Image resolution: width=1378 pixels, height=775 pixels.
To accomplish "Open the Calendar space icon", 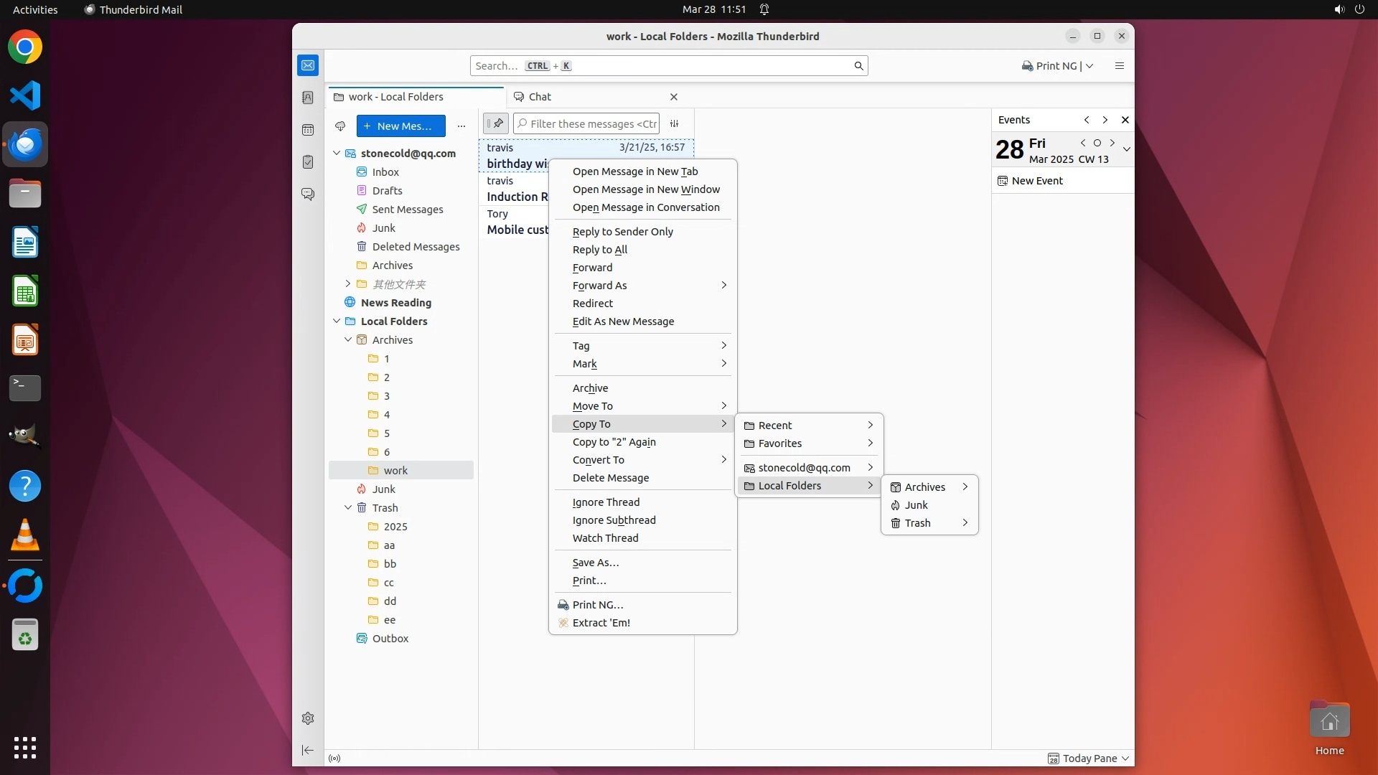I will (x=308, y=130).
